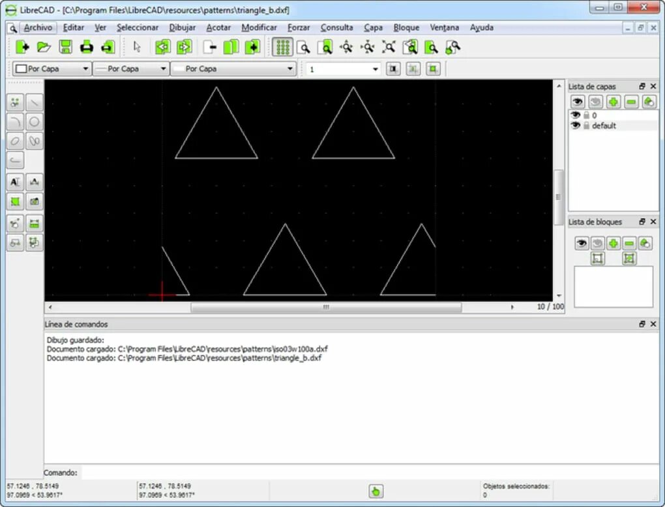Select the pointer arrow tool

(x=136, y=47)
